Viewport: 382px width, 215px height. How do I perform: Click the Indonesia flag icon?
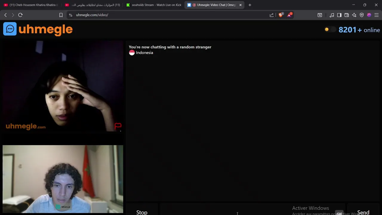tap(132, 53)
